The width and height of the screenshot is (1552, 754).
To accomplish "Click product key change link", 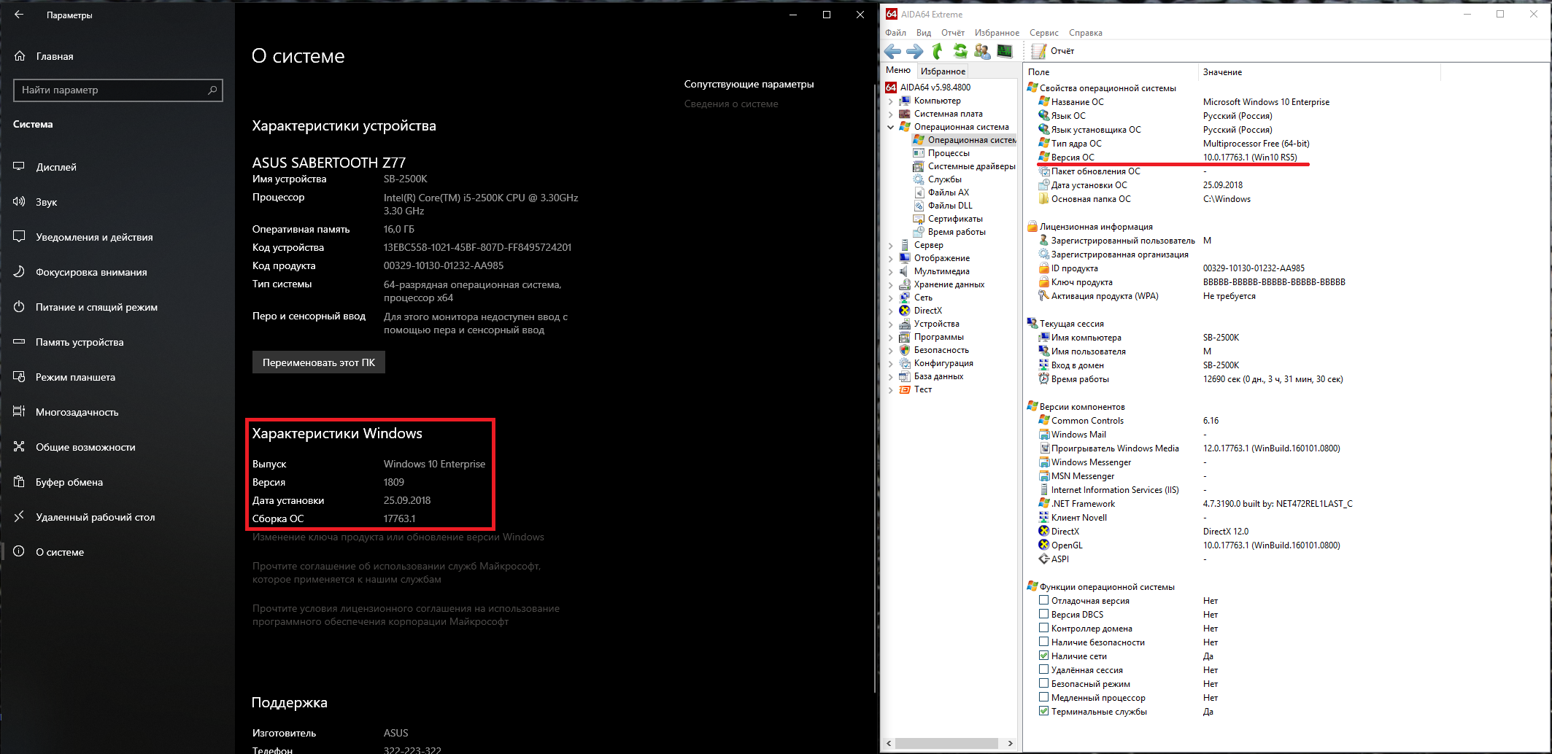I will [x=398, y=537].
